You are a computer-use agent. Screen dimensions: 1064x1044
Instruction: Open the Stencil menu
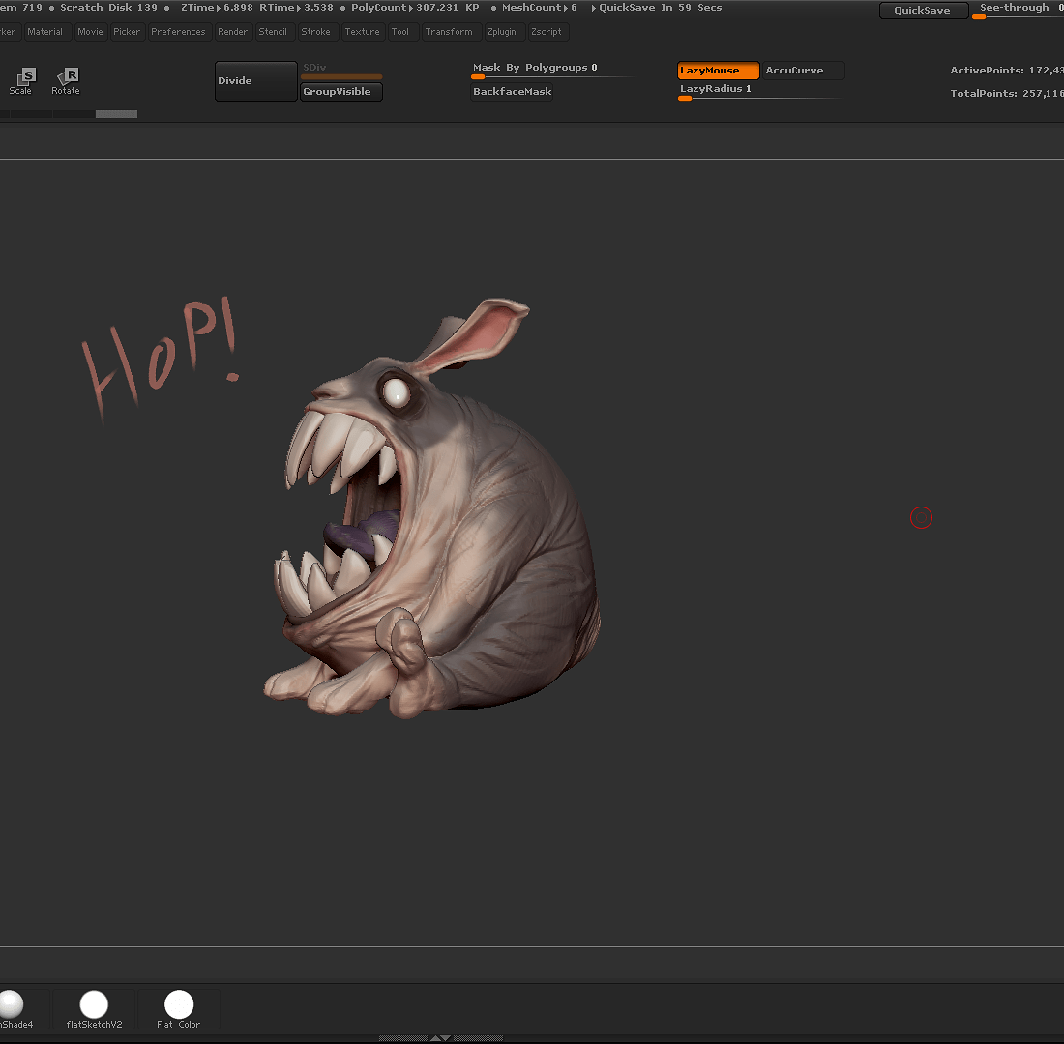[273, 32]
